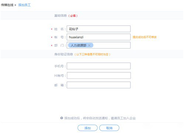Click into the 邮箱 input box
The image size is (184, 133).
[99, 85]
